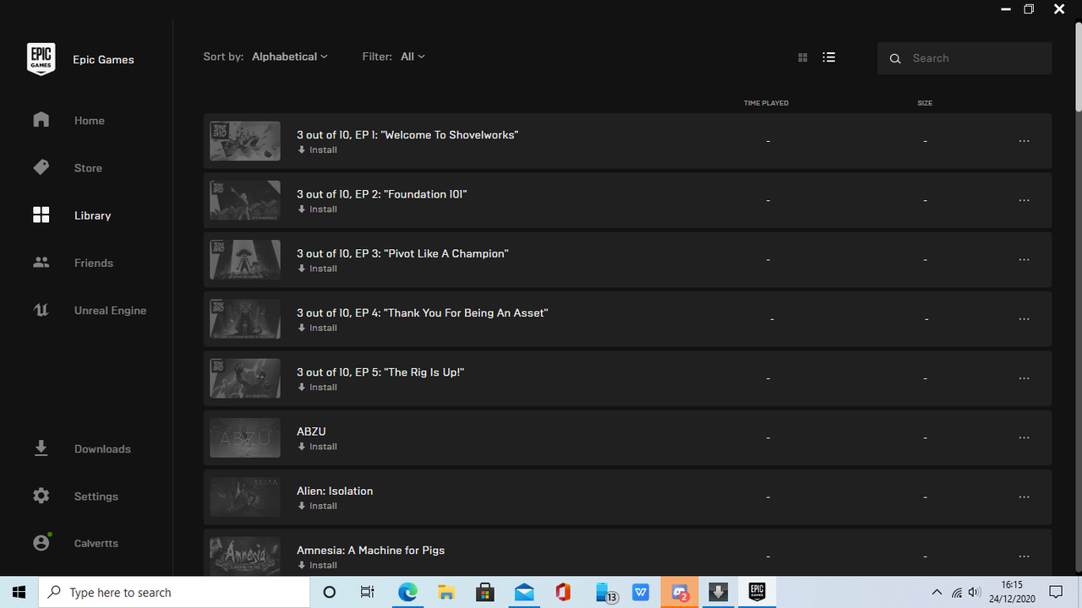Click the Epic Games logo in the sidebar
The image size is (1082, 608).
click(x=41, y=59)
